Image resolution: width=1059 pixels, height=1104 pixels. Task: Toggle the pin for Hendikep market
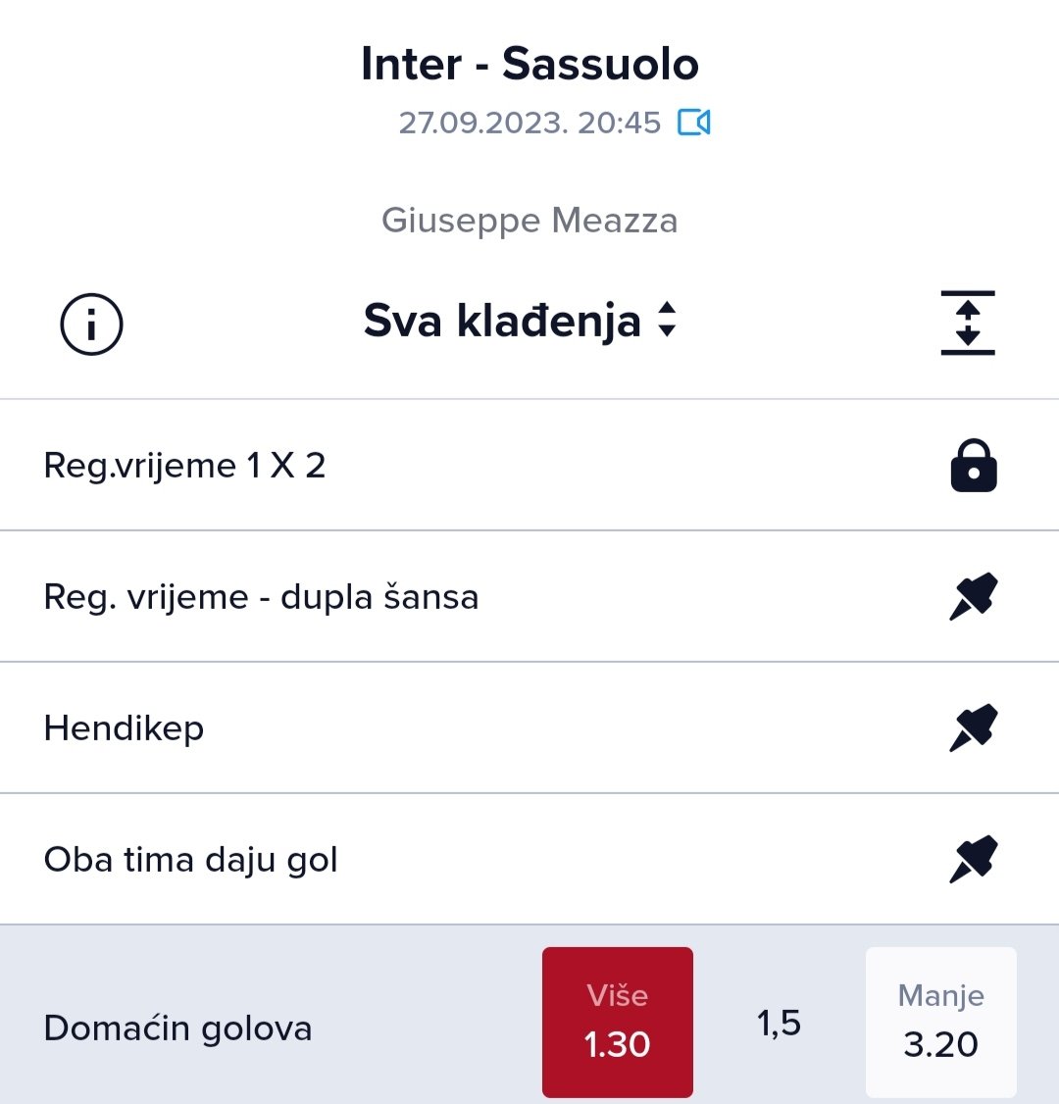coord(974,728)
